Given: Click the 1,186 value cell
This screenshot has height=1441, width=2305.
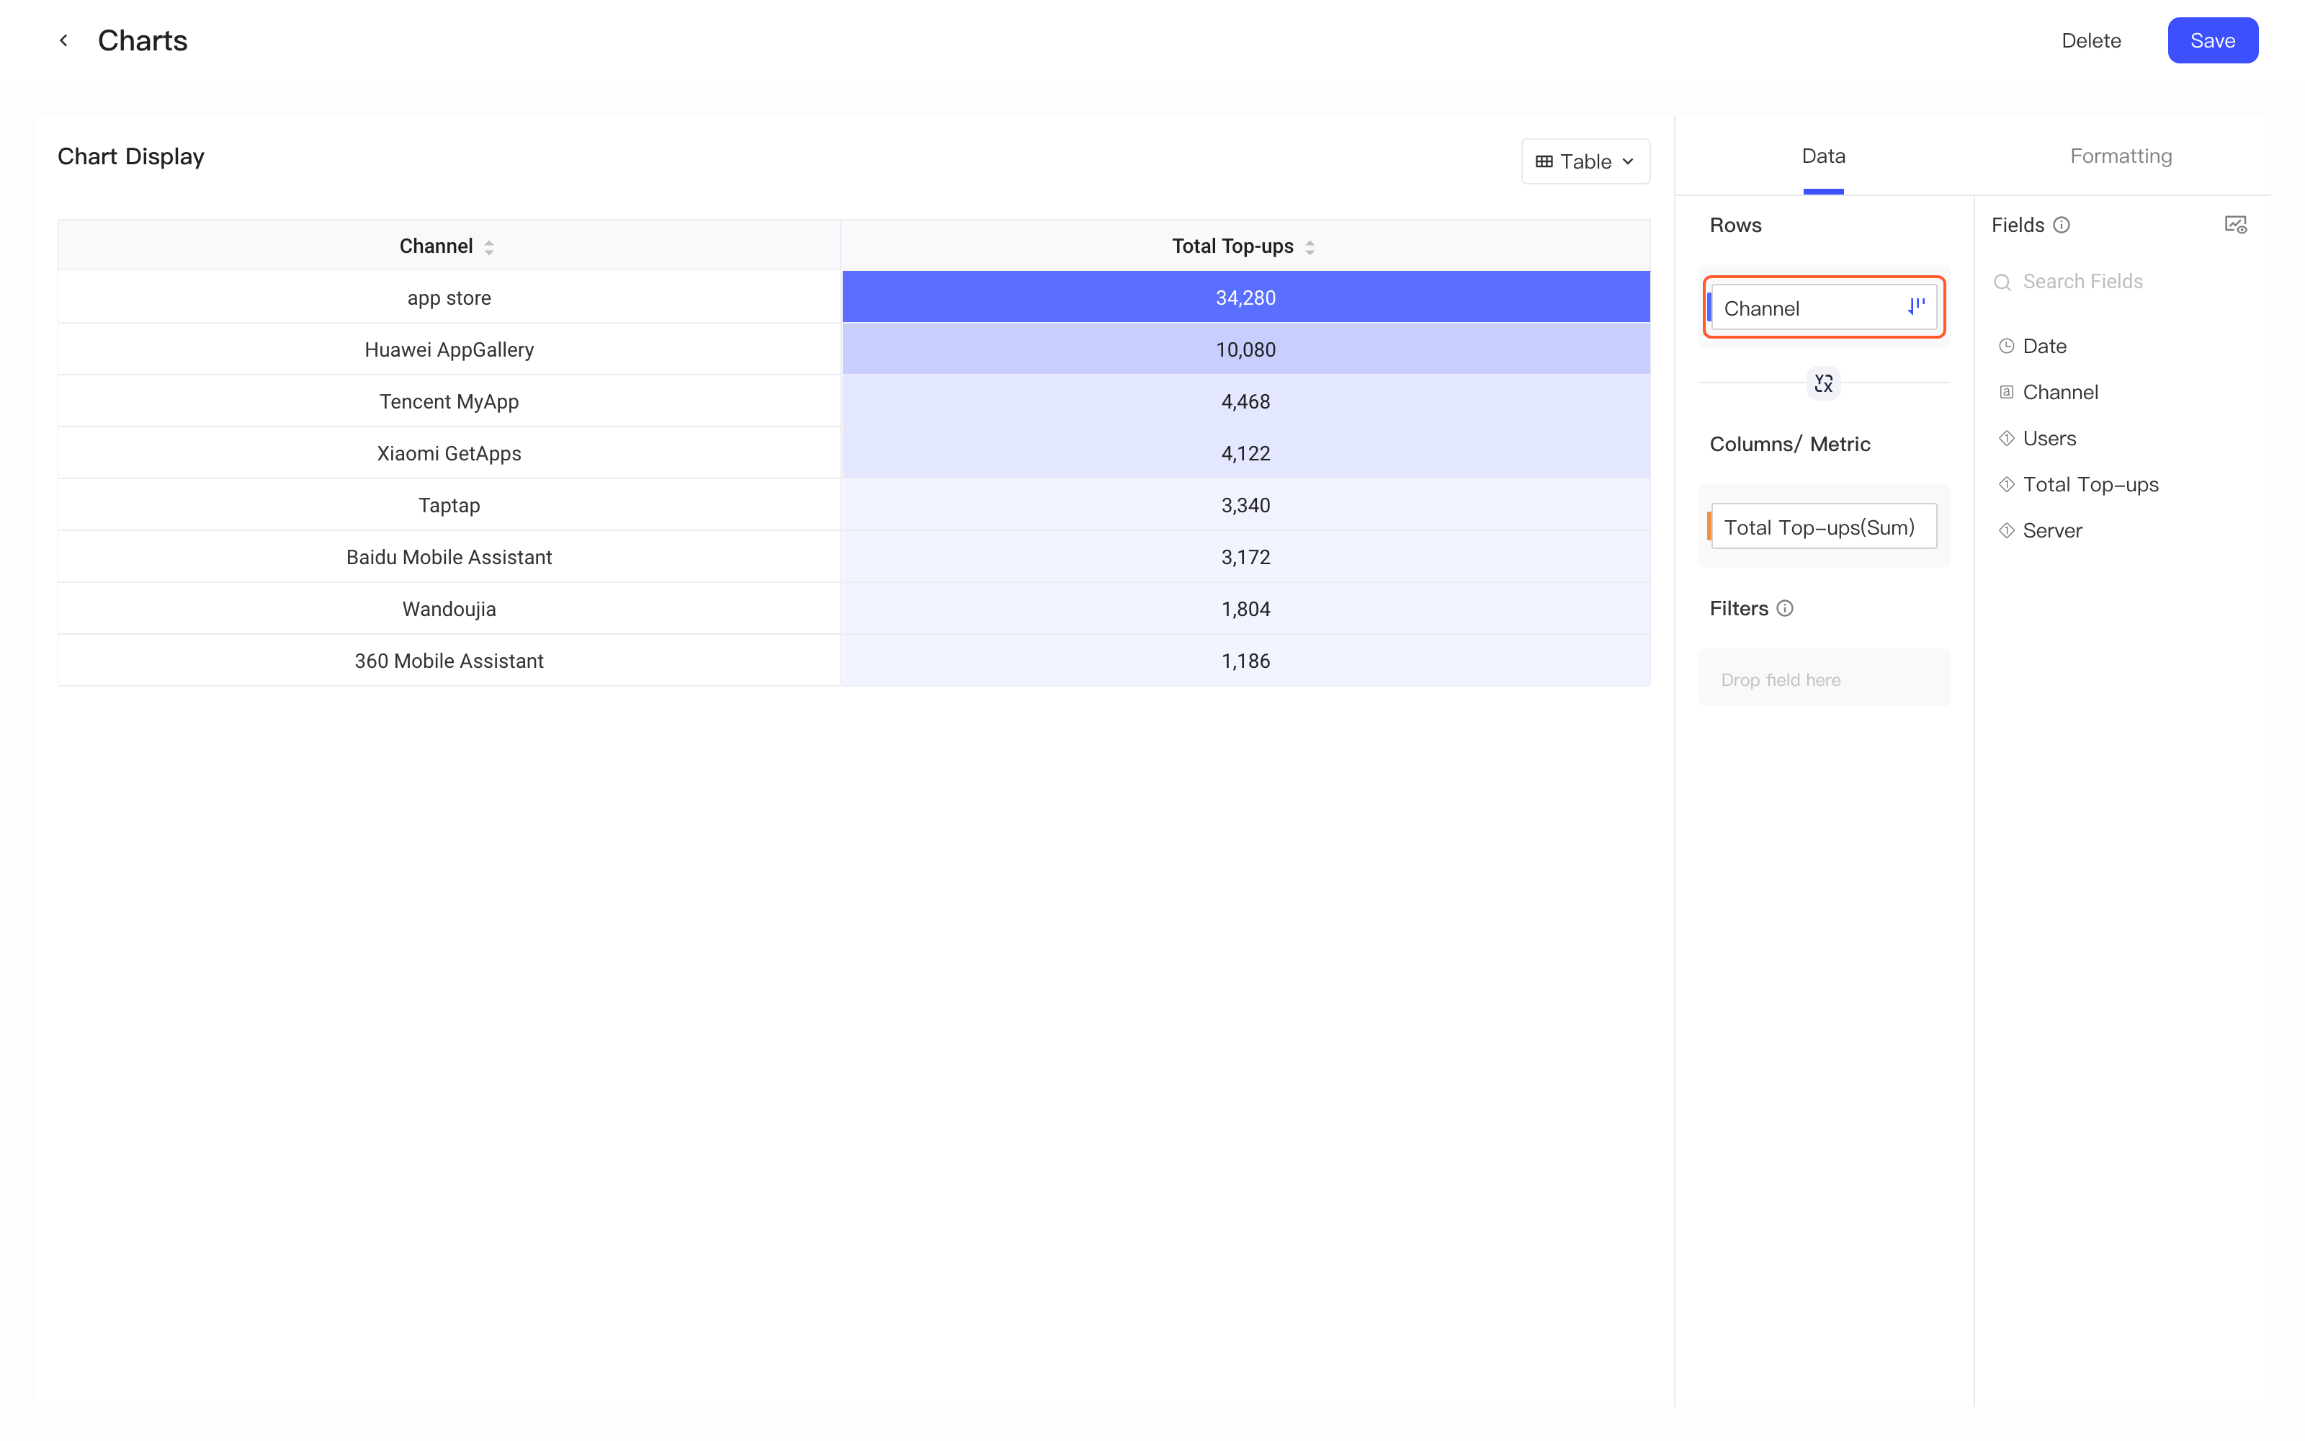Looking at the screenshot, I should (x=1245, y=661).
